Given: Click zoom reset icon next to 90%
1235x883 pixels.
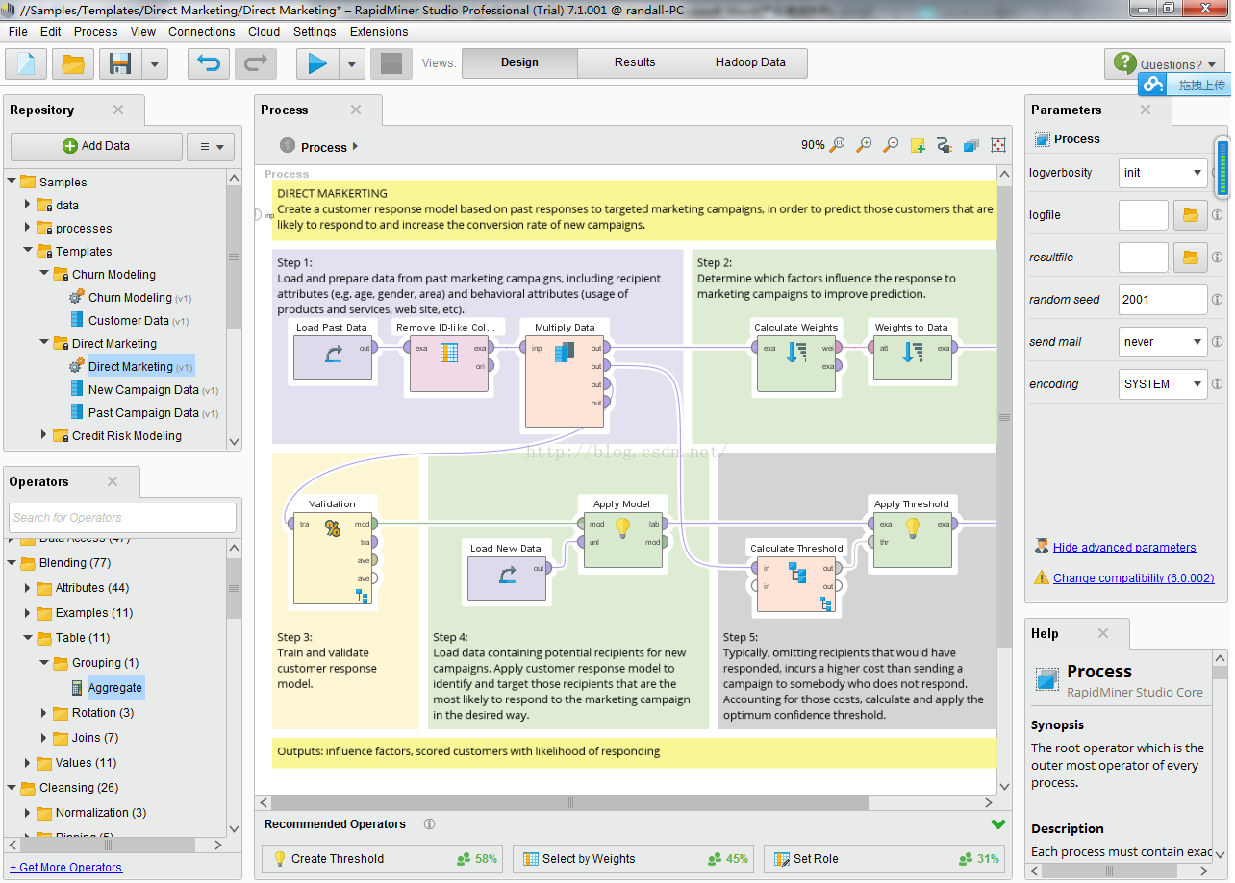Looking at the screenshot, I should tap(837, 145).
